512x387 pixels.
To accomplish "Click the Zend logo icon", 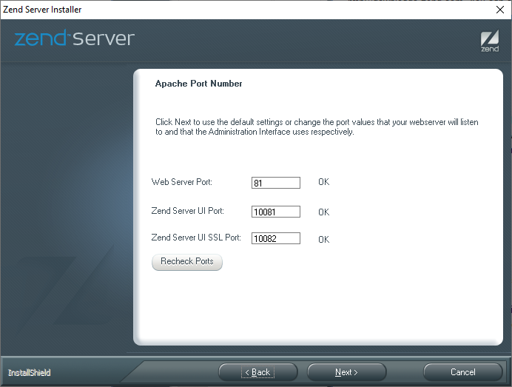I will 490,41.
